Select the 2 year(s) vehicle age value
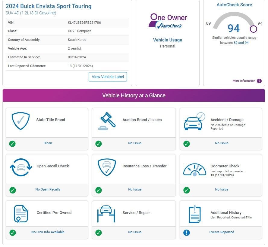 click(74, 48)
